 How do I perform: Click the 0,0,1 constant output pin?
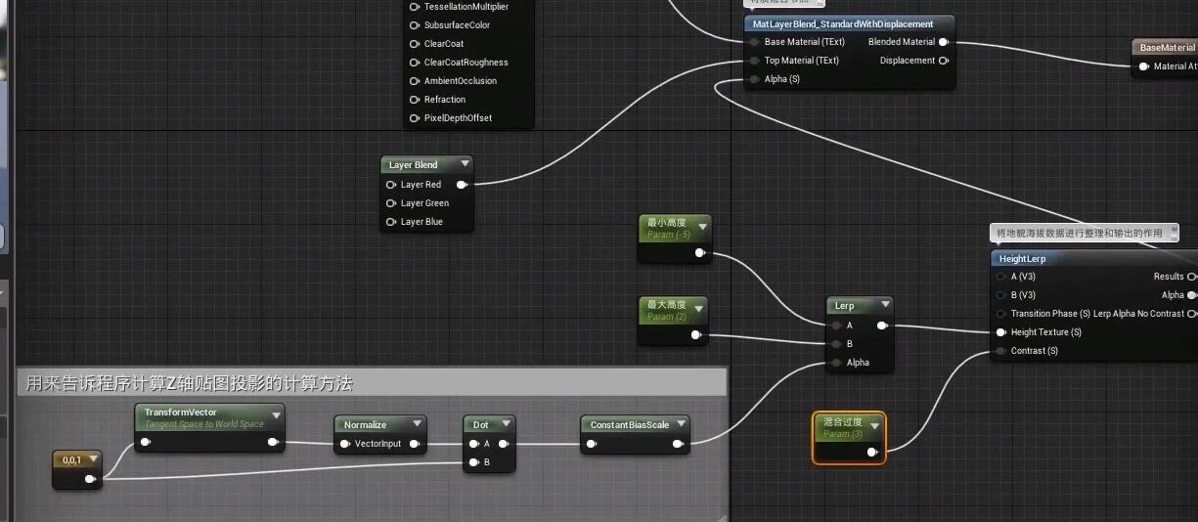click(x=90, y=479)
